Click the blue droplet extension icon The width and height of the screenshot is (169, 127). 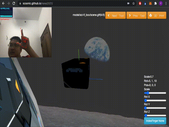[x=145, y=3]
